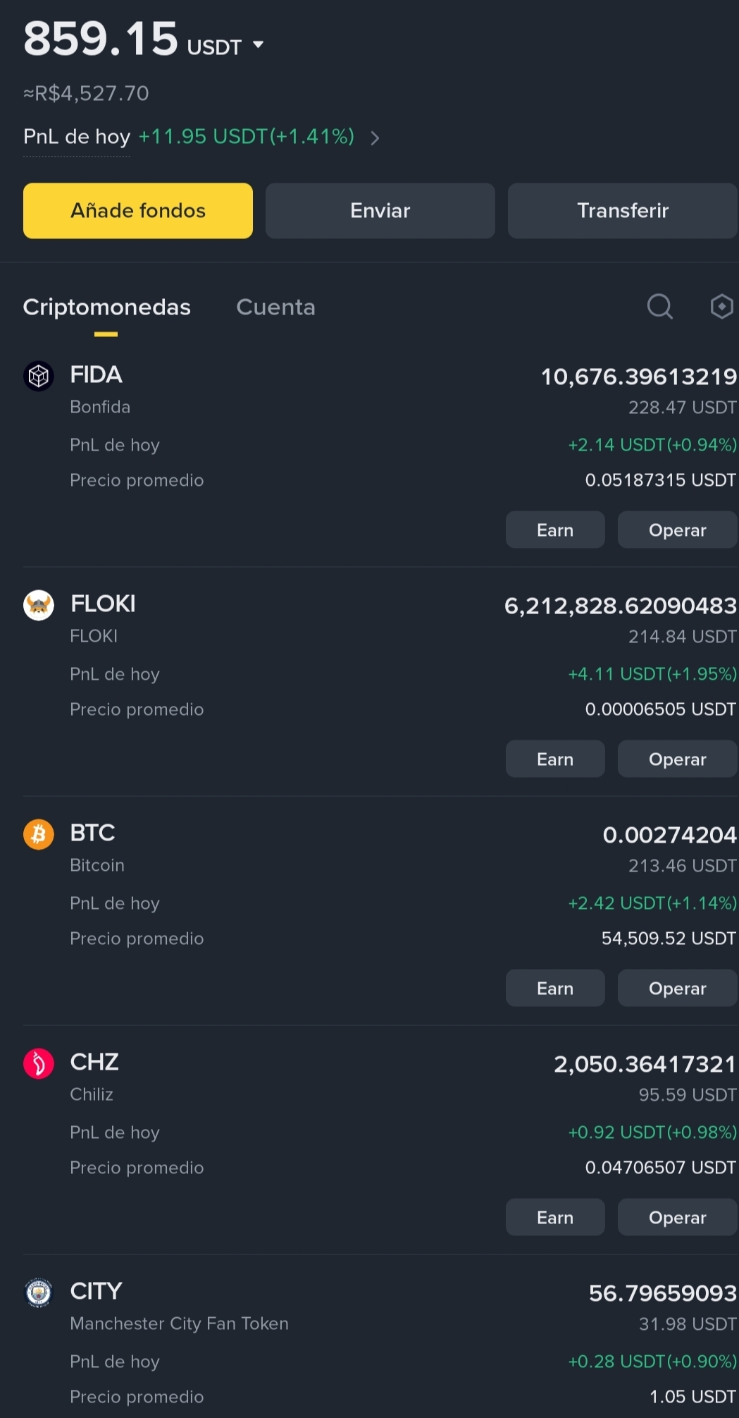Image resolution: width=739 pixels, height=1418 pixels.
Task: Open the asset search magnifier icon
Action: 660,307
